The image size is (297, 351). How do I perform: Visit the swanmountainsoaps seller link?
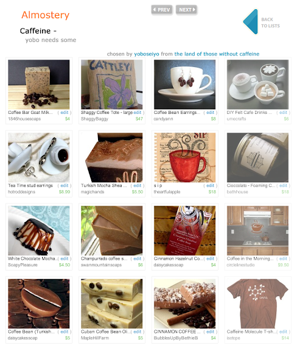pos(101,265)
